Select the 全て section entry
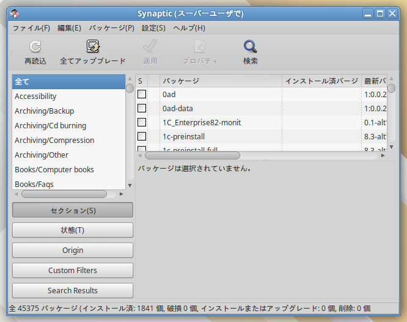 [69, 82]
